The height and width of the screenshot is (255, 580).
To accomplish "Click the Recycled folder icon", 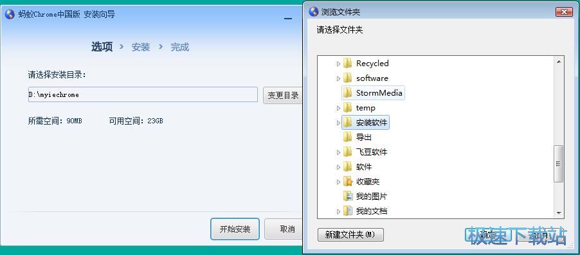I will coord(347,63).
